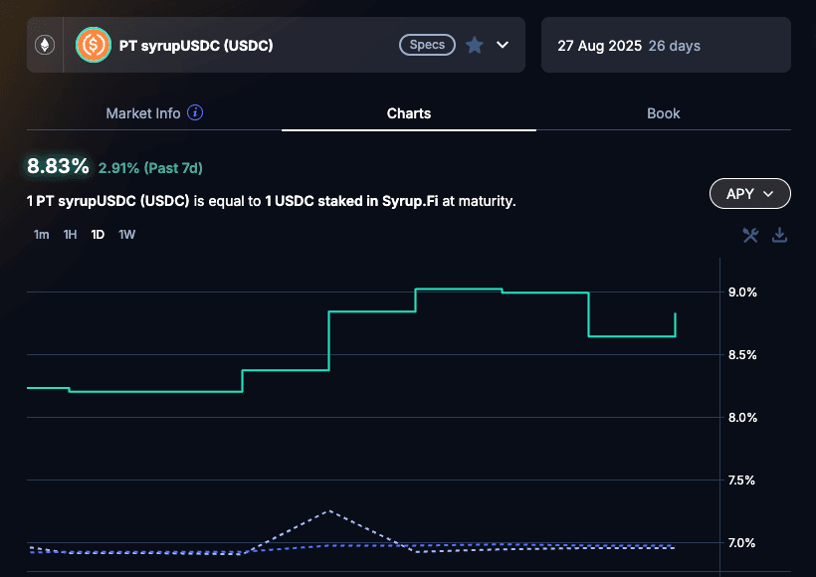Expand the market selector chevron
Viewport: 816px width, 577px height.
[503, 45]
